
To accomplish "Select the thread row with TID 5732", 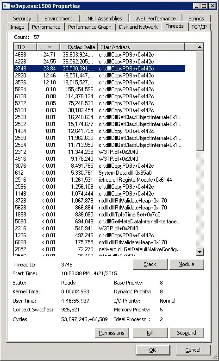I will point(99,103).
